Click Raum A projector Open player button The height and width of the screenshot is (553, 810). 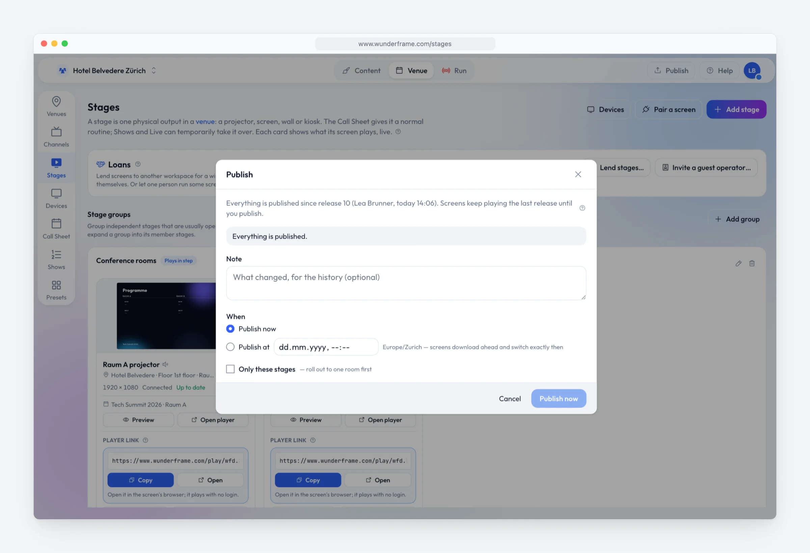[x=213, y=420]
